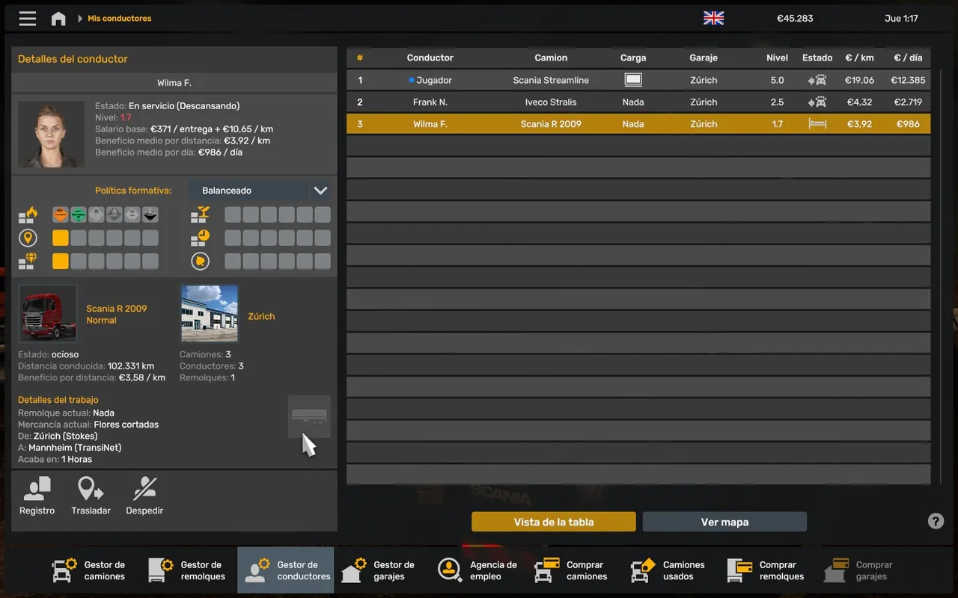958x598 pixels.
Task: Open the Zúrich garage link beside the photo
Action: click(x=261, y=316)
